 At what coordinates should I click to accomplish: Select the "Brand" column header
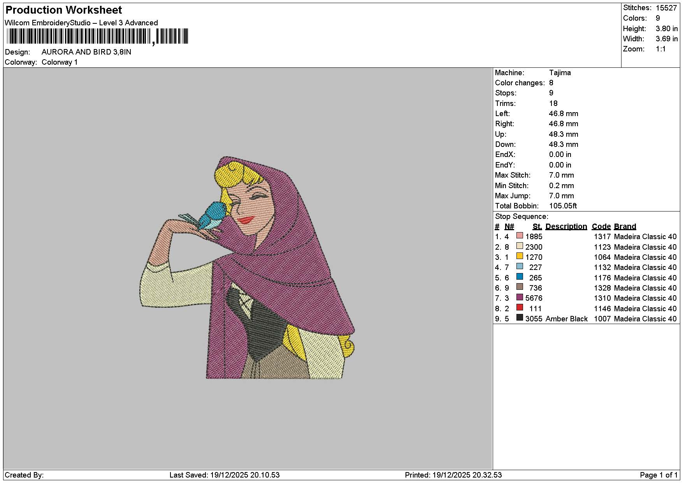pos(625,227)
